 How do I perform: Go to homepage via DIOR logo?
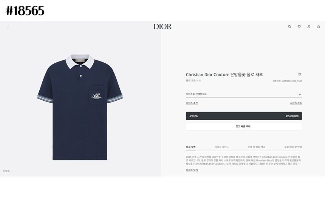pos(162,26)
